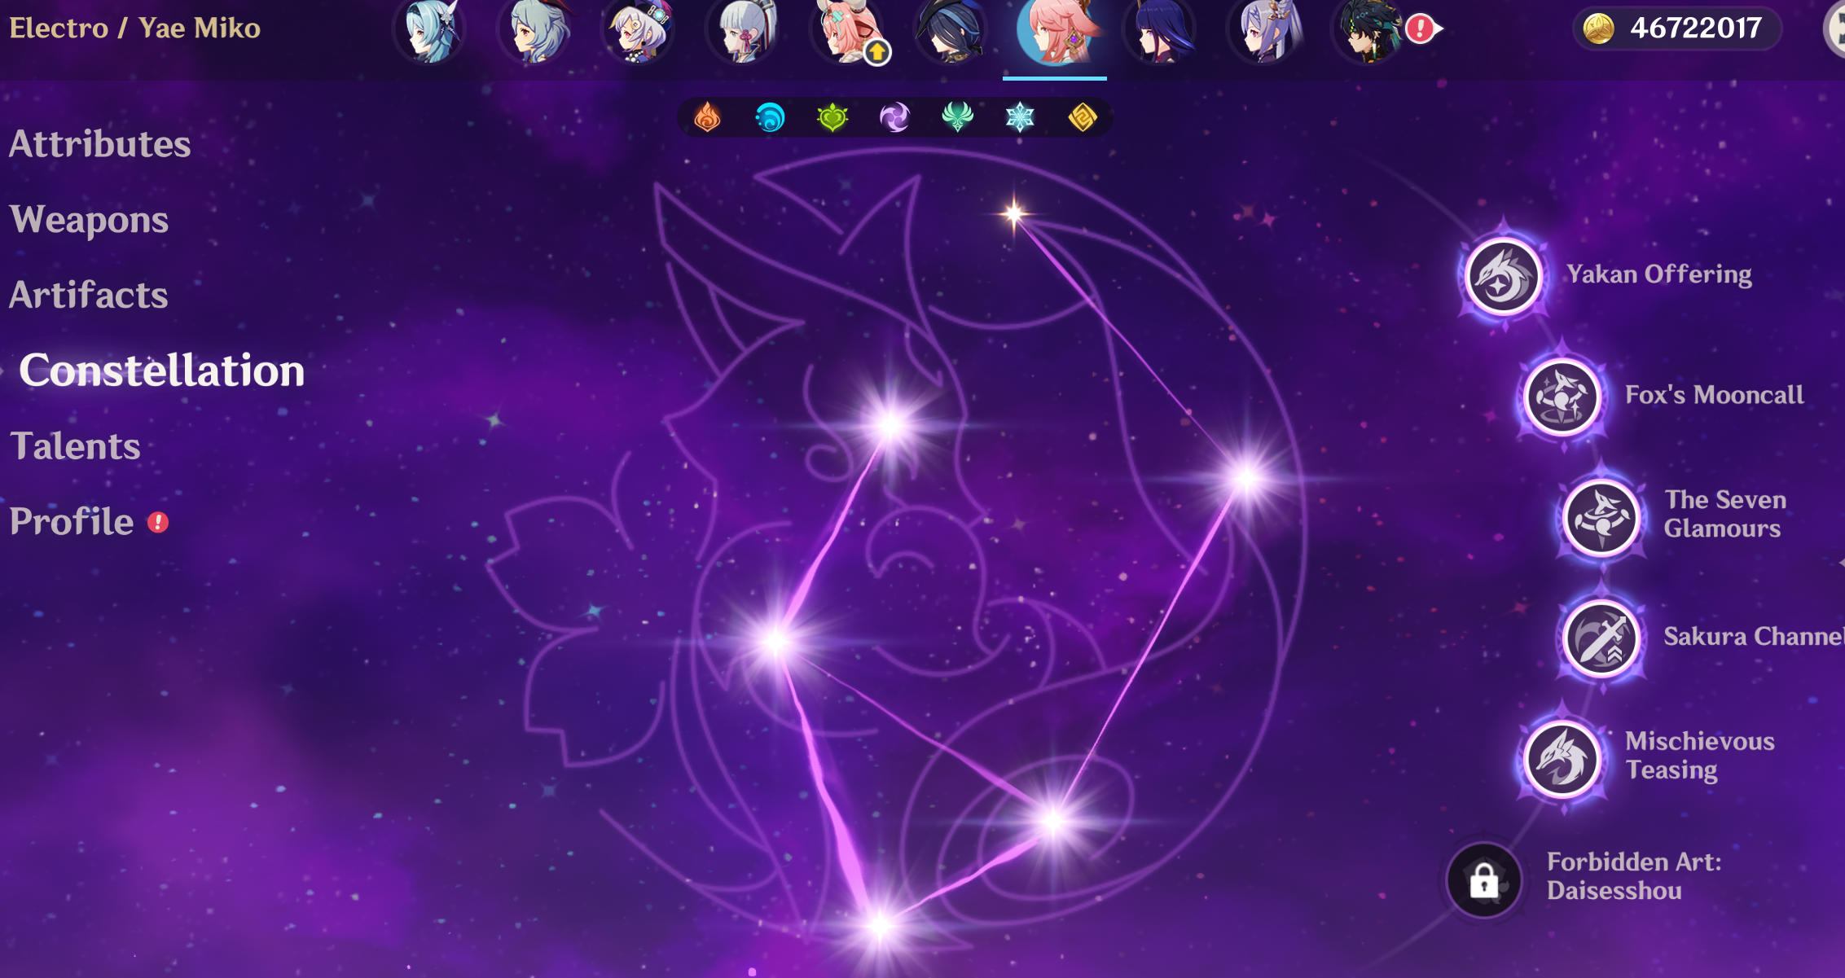
Task: Click The Seven Glamours constellation icon
Action: click(x=1601, y=517)
